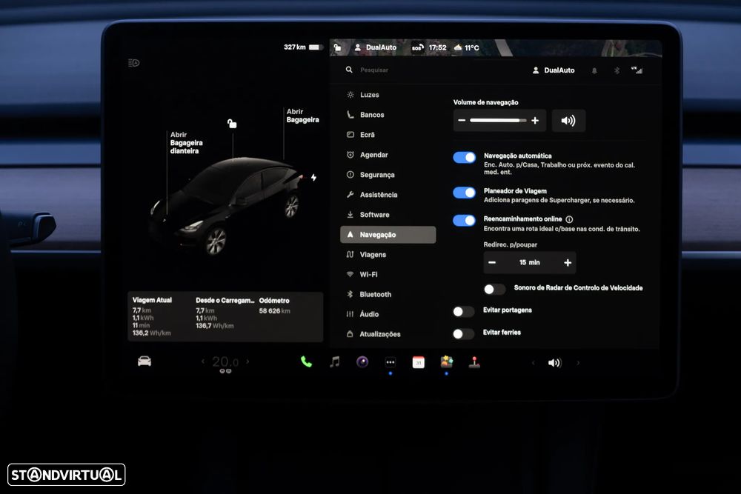Tap the SOS icon in the status bar
The height and width of the screenshot is (494, 741).
pos(416,47)
